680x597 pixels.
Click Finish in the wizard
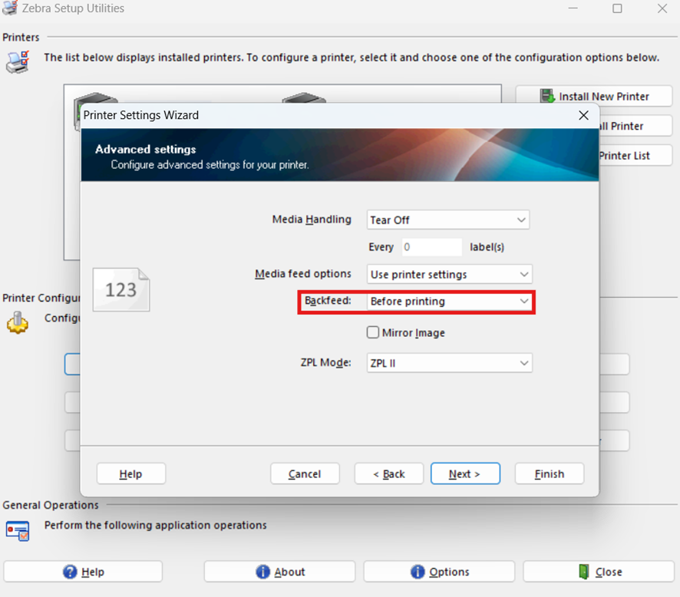(550, 473)
